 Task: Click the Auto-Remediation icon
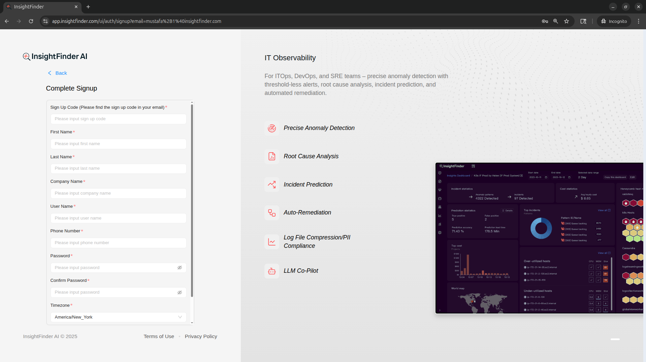pos(271,213)
